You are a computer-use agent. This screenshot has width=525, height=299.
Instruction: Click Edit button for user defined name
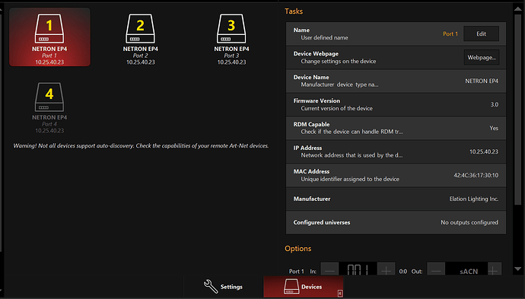tap(481, 33)
